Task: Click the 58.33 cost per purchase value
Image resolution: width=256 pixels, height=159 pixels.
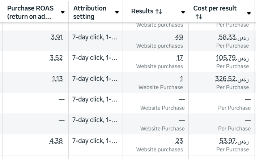Action: [x=234, y=37]
